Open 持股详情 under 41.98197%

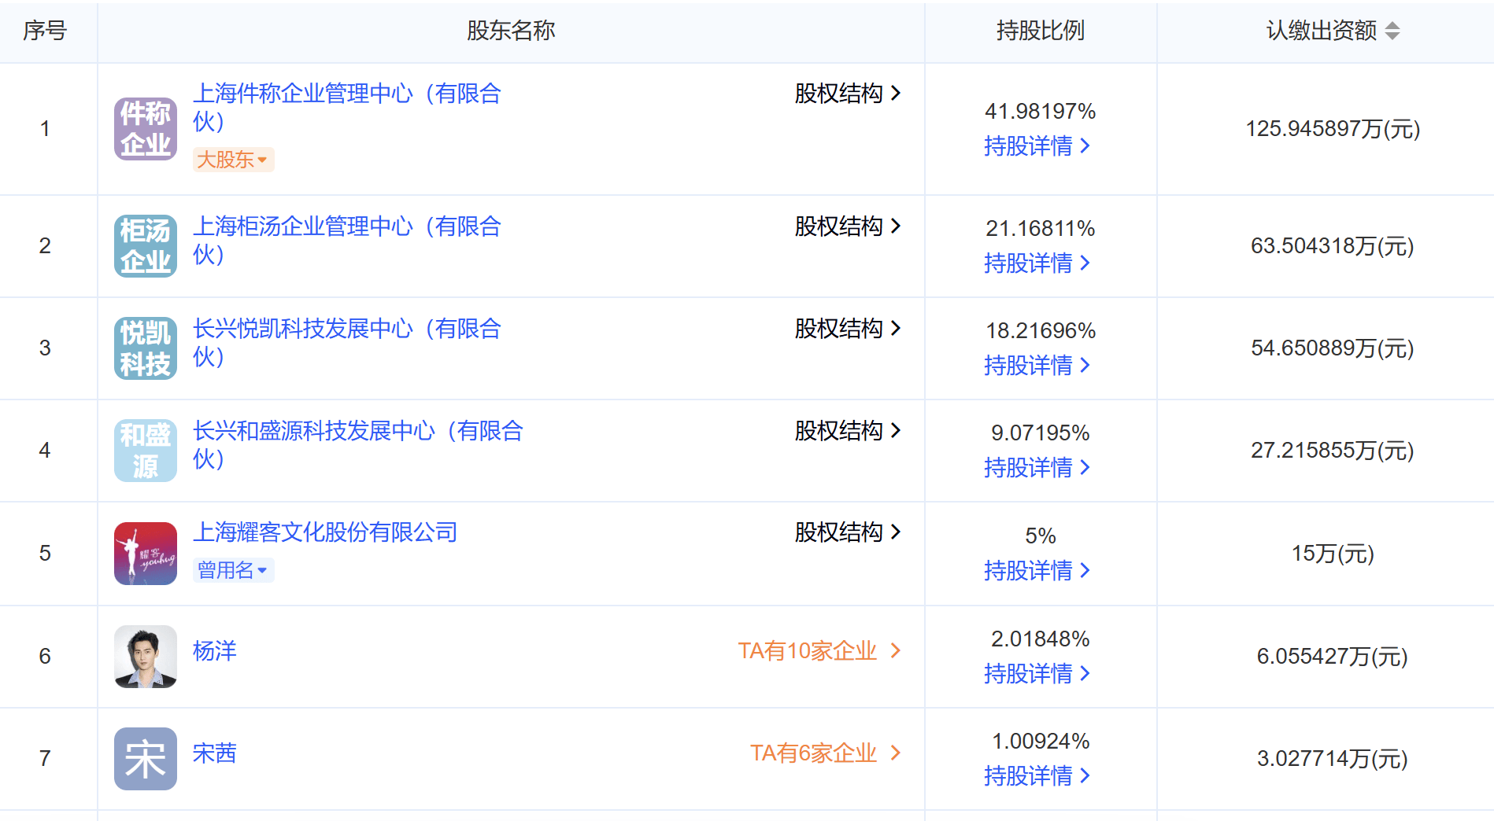pos(1036,146)
